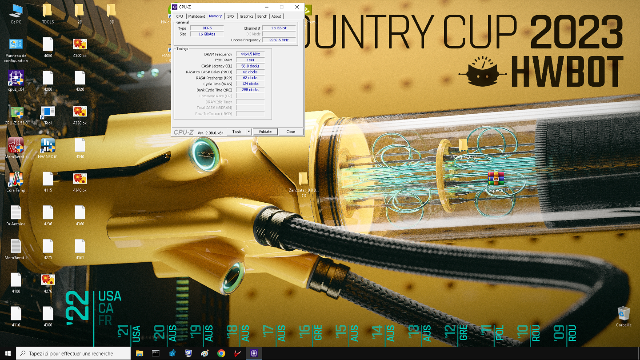Click the CAS# Latency value 56.0 clocks
Viewport: 640px width, 360px height.
pyautogui.click(x=250, y=66)
